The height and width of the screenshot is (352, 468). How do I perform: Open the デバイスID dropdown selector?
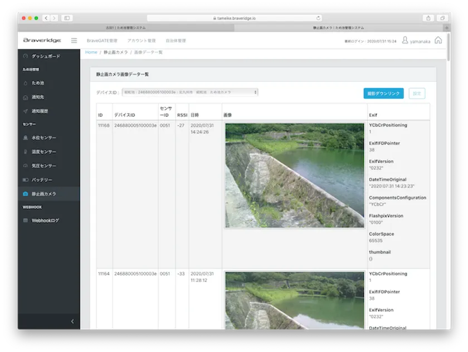(190, 92)
